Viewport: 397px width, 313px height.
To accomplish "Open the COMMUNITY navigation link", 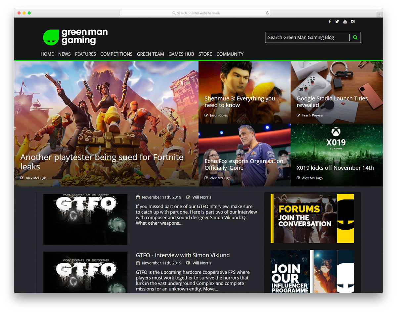I will 230,54.
